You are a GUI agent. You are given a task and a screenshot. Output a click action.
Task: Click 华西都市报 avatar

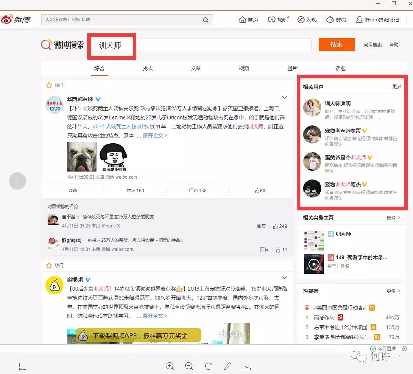(x=54, y=105)
